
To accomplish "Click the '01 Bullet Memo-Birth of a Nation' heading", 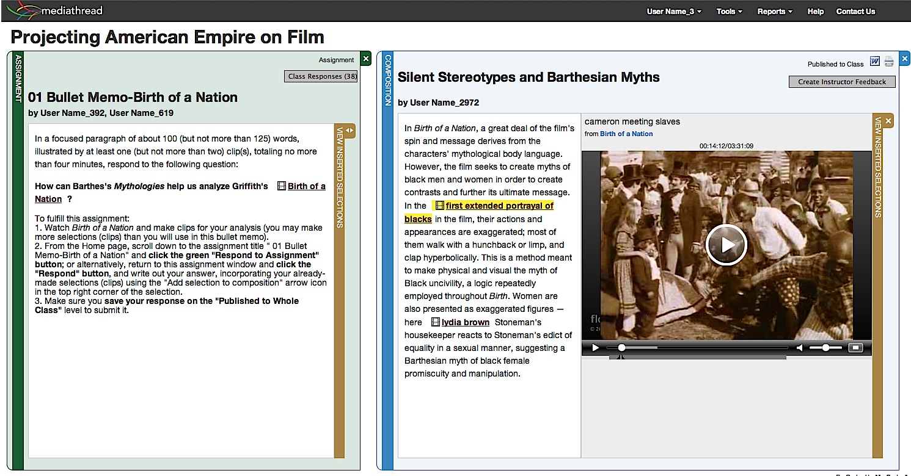I will pos(133,97).
